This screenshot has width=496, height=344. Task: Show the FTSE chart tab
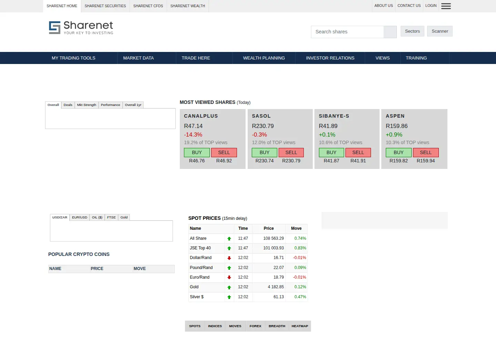[x=111, y=217]
